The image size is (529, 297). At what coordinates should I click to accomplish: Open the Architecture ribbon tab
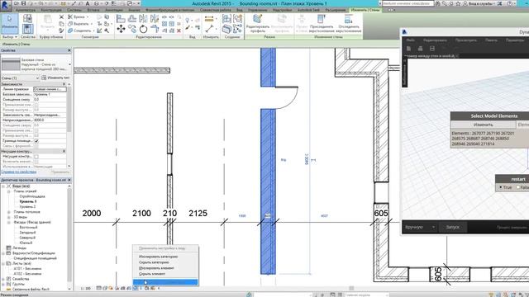tap(26, 10)
